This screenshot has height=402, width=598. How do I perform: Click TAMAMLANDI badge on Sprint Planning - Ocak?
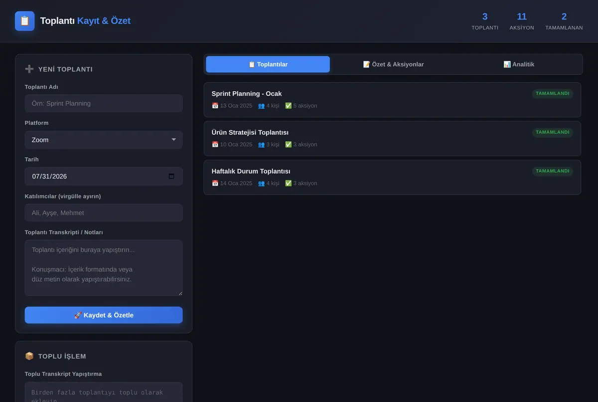point(553,93)
